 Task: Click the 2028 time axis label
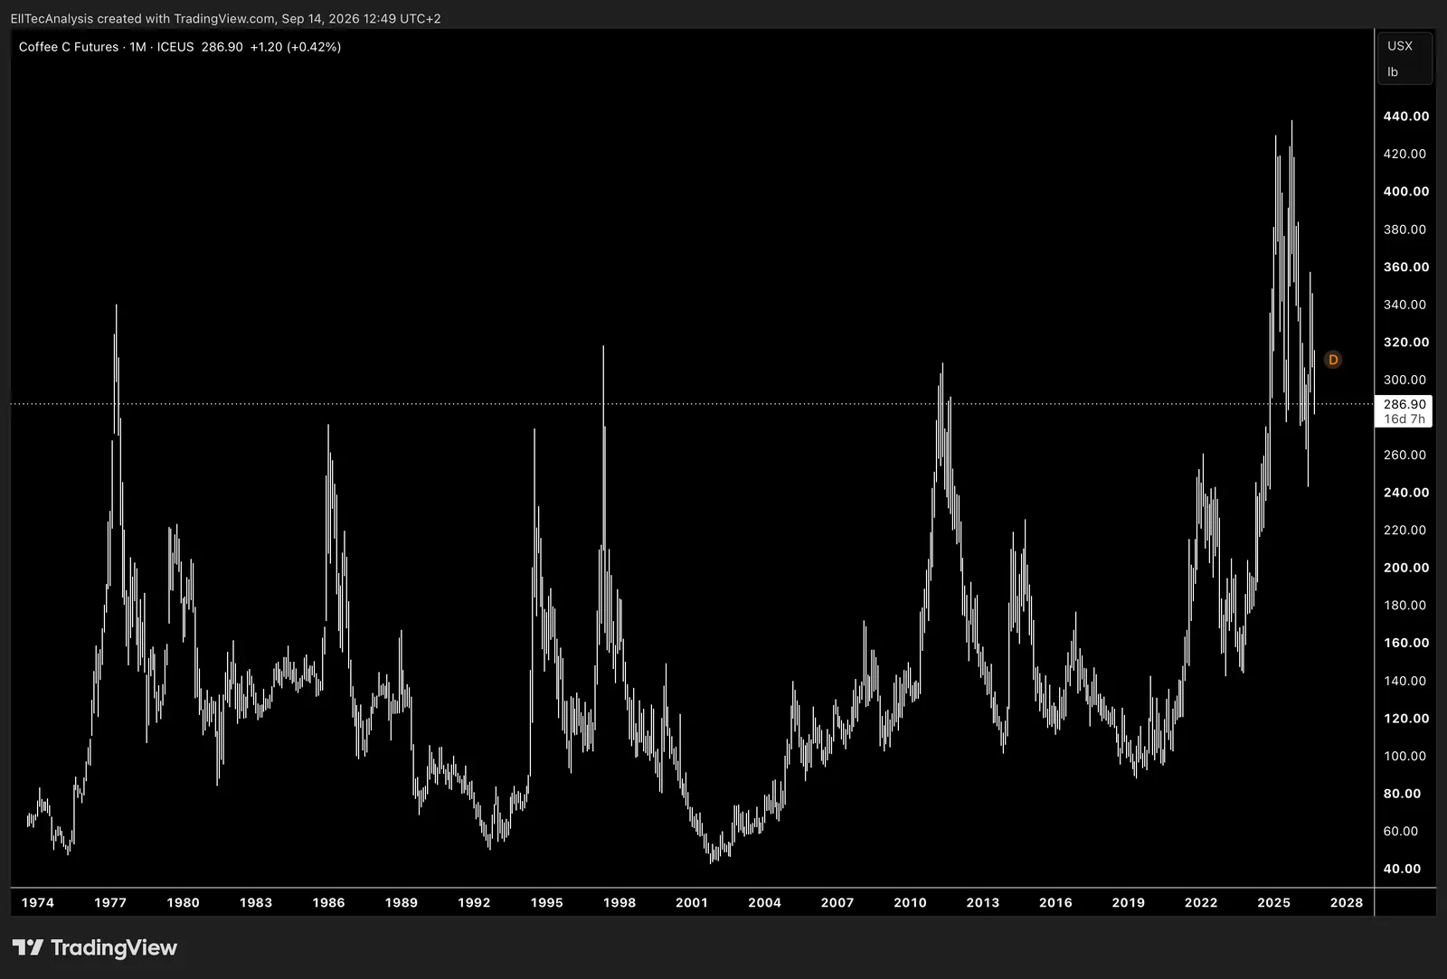pos(1347,902)
